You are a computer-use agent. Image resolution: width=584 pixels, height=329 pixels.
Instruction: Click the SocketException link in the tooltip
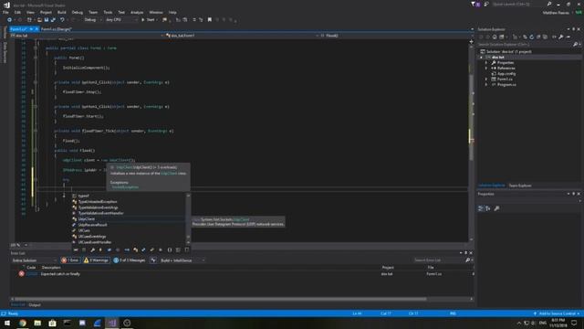(x=125, y=187)
